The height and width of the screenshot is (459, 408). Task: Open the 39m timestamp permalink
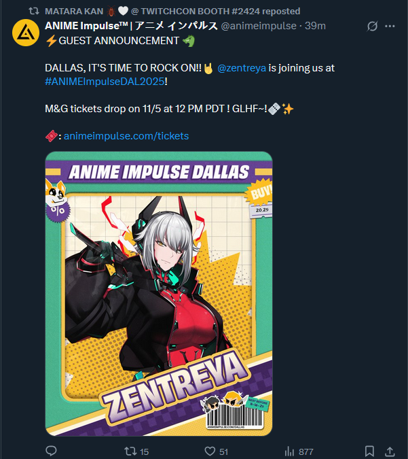315,26
